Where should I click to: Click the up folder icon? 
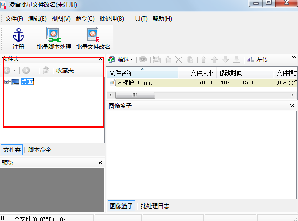click(45, 70)
